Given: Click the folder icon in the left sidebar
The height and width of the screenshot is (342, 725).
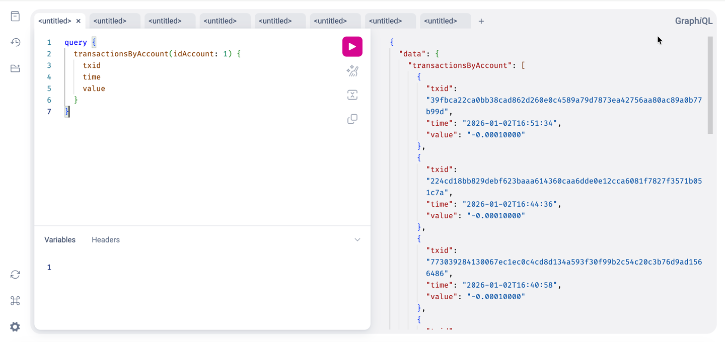Looking at the screenshot, I should click(x=15, y=68).
